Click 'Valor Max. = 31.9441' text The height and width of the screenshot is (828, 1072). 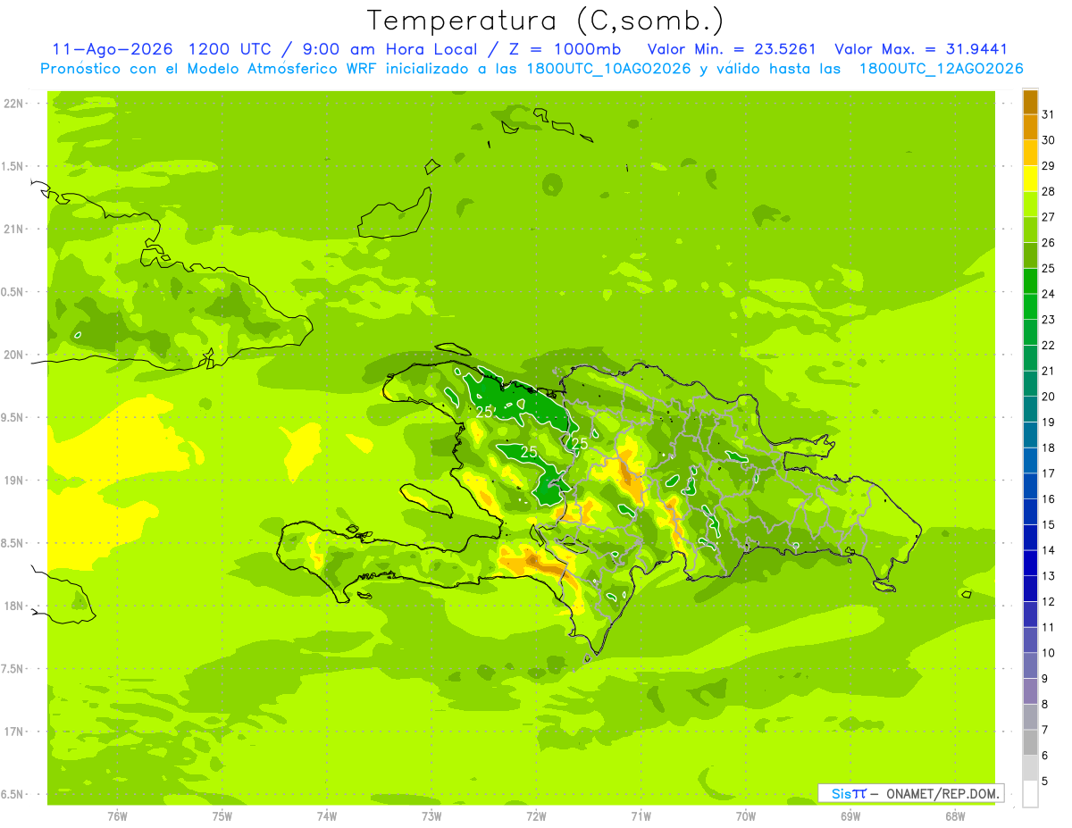tap(920, 50)
